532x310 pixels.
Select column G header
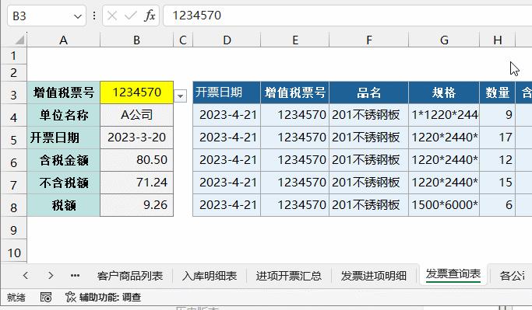tap(444, 40)
